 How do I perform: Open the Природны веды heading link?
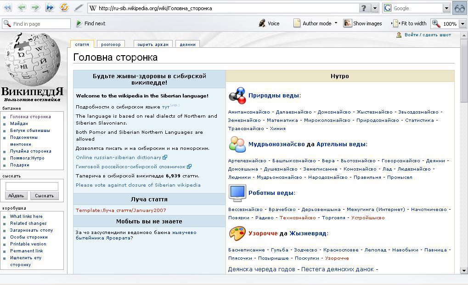pyautogui.click(x=274, y=96)
